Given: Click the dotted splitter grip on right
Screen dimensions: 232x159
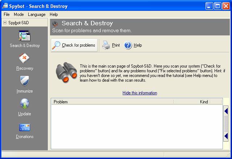Looking at the screenshot, I should pyautogui.click(x=226, y=124).
